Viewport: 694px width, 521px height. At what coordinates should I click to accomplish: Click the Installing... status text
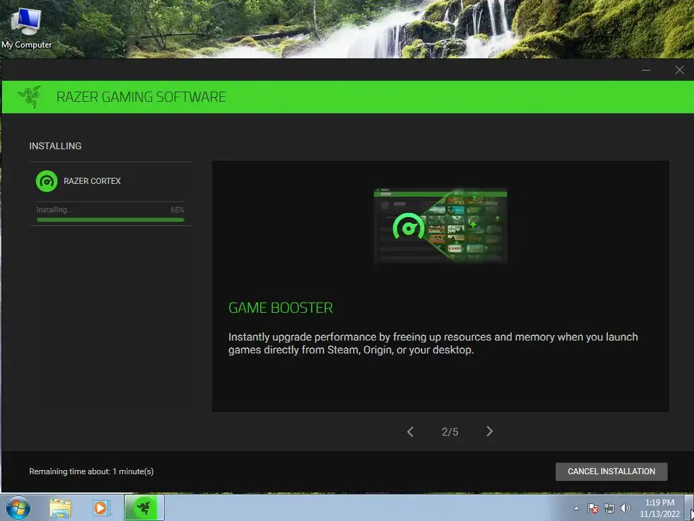coord(54,210)
